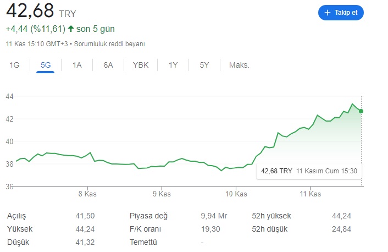
Task: Click the 8 Kas axis marker
Action: (87, 194)
